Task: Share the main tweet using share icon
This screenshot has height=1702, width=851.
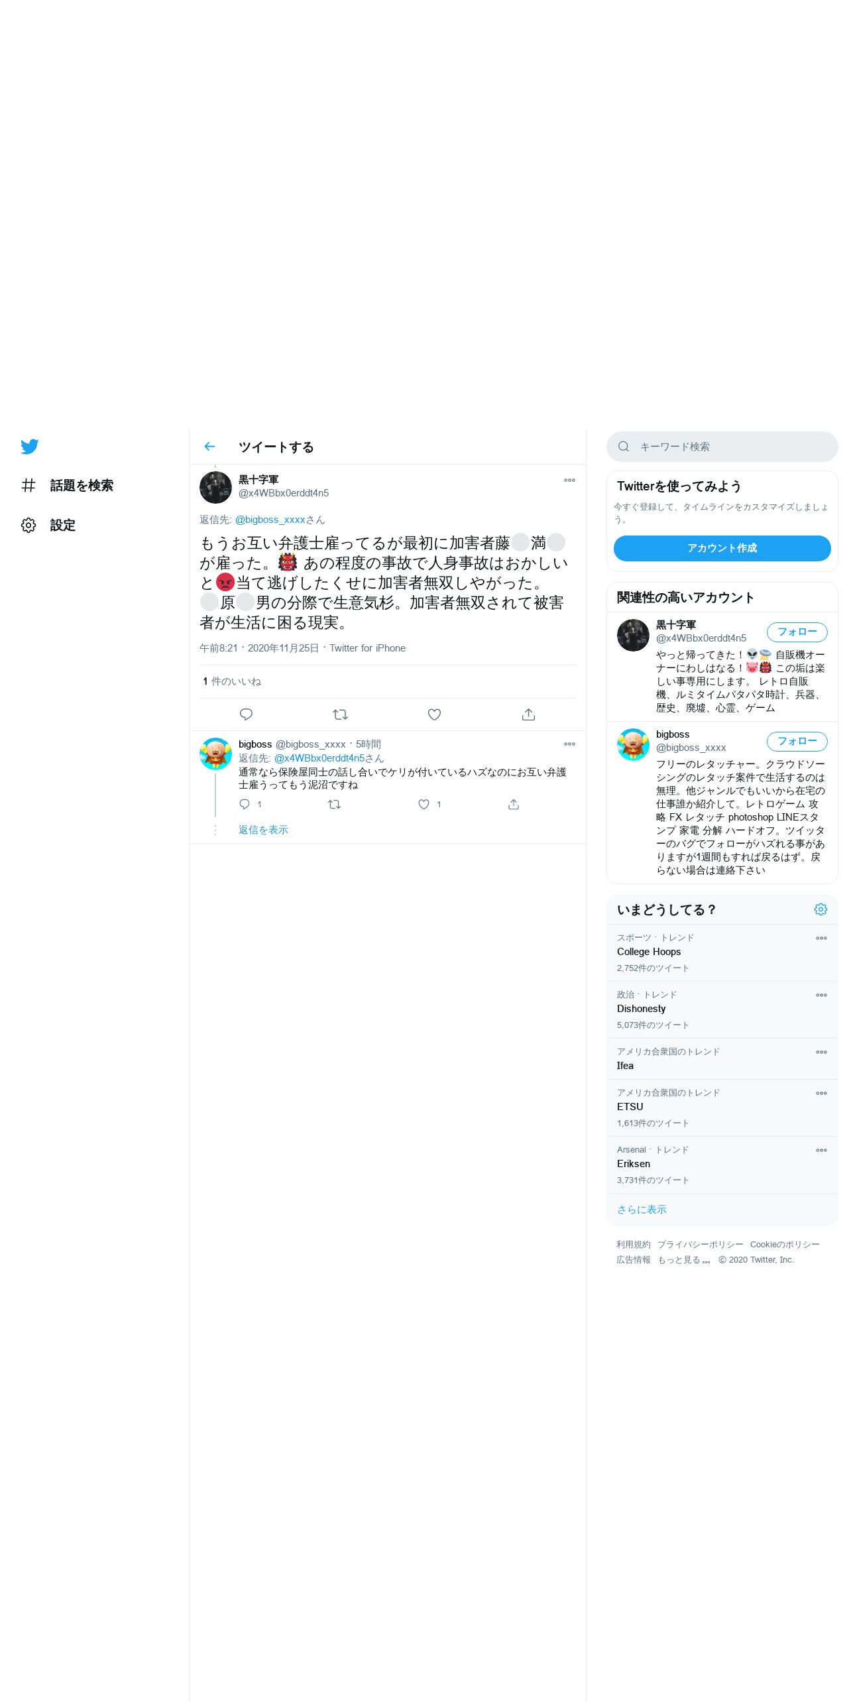Action: click(528, 714)
